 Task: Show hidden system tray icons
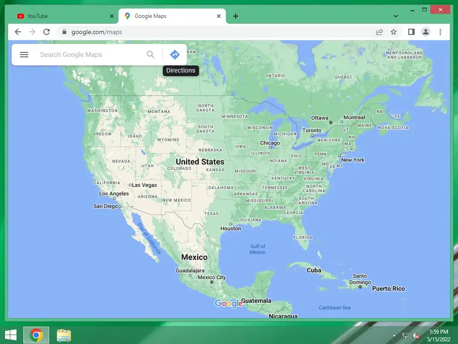point(394,335)
